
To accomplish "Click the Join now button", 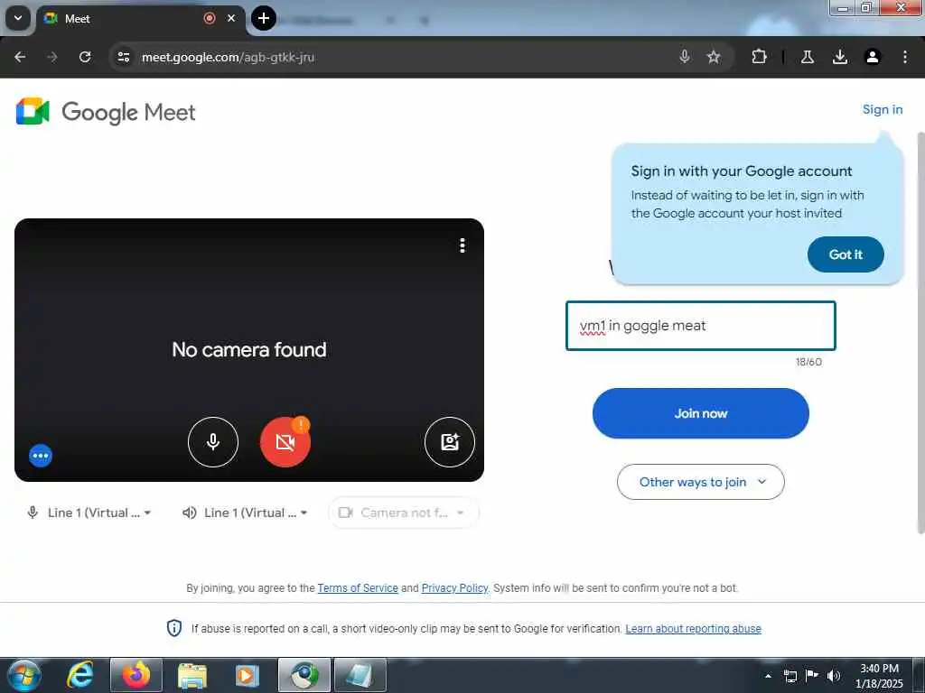I will [701, 413].
